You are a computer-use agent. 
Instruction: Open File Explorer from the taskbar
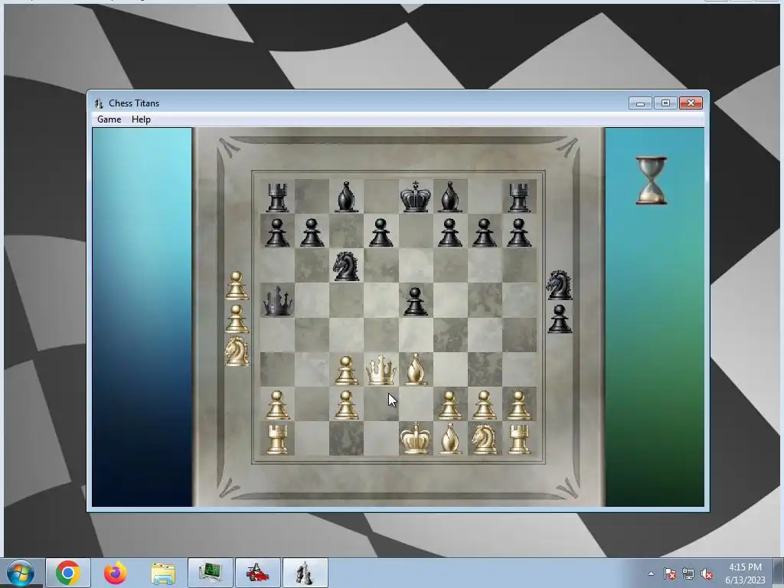[x=163, y=573]
